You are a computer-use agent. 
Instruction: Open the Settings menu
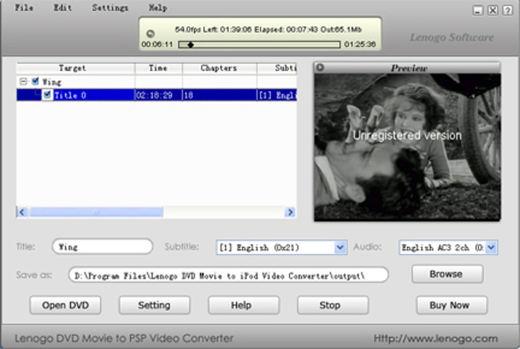click(x=110, y=8)
